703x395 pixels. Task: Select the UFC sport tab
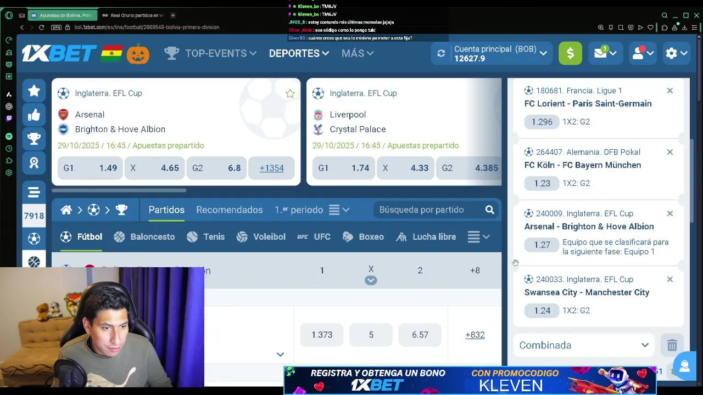314,236
